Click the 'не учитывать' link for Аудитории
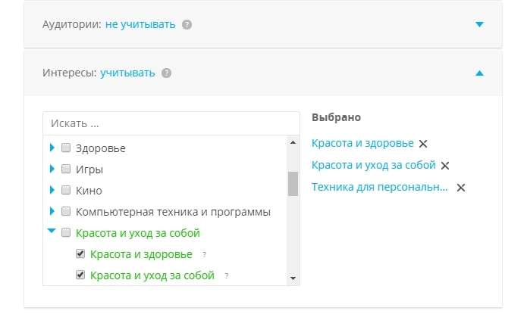The width and height of the screenshot is (527, 314). click(x=140, y=24)
